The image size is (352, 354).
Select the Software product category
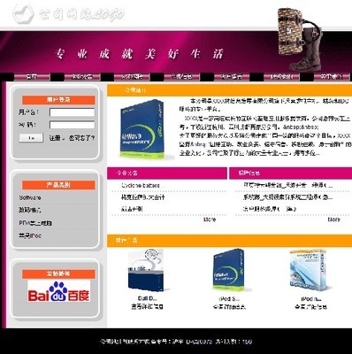point(30,197)
